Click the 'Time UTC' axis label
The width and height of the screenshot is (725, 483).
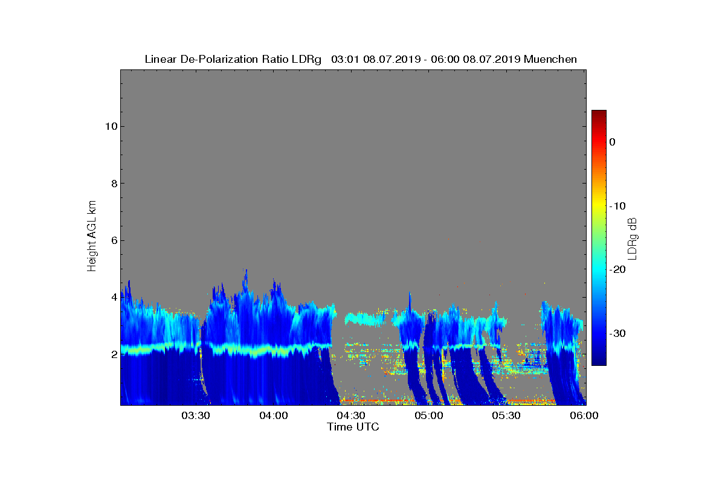(x=353, y=427)
